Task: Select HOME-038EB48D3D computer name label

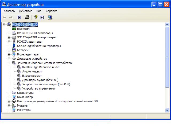Action: (25, 25)
